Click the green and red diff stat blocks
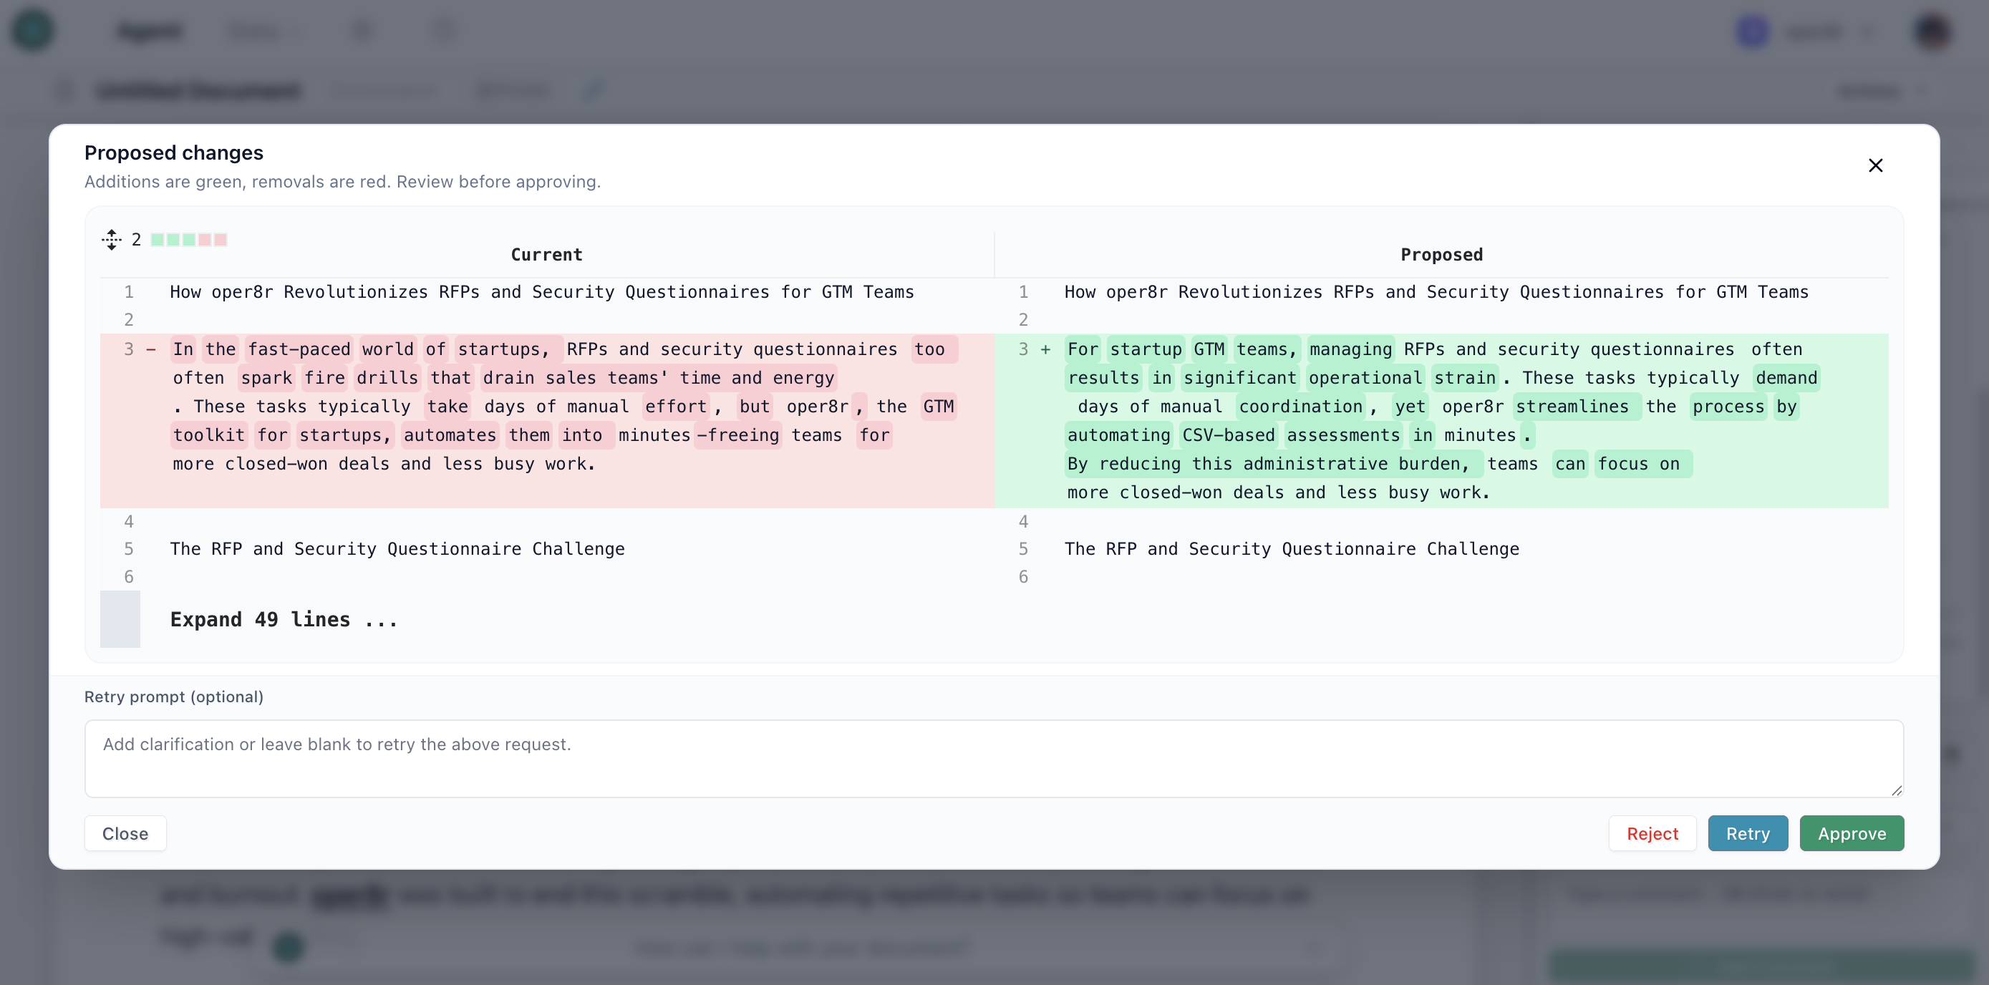Viewport: 1989px width, 985px height. (x=188, y=240)
